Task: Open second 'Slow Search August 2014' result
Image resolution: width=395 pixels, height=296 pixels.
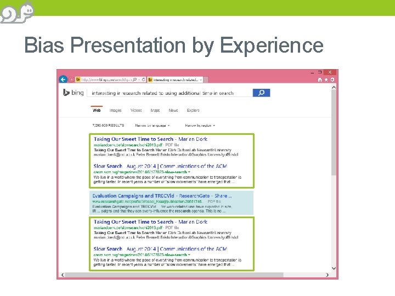Action: point(160,249)
